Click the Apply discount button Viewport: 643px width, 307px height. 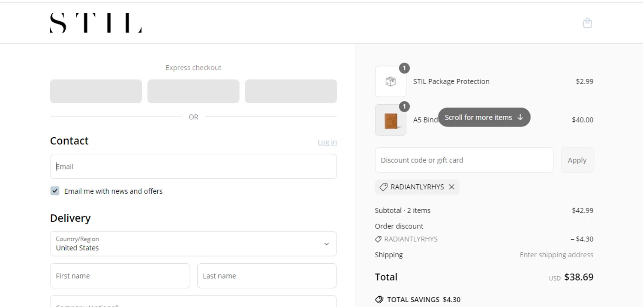tap(577, 160)
